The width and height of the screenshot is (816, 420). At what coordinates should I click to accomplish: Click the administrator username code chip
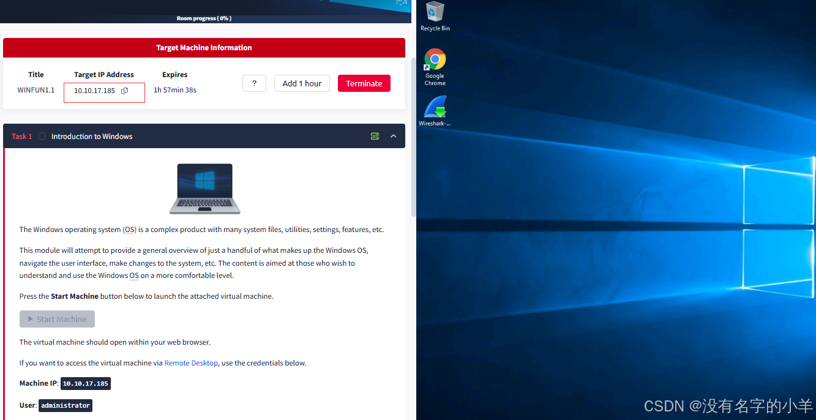[x=66, y=405]
